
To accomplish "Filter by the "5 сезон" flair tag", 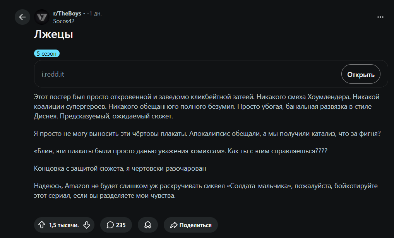I will 47,53.
